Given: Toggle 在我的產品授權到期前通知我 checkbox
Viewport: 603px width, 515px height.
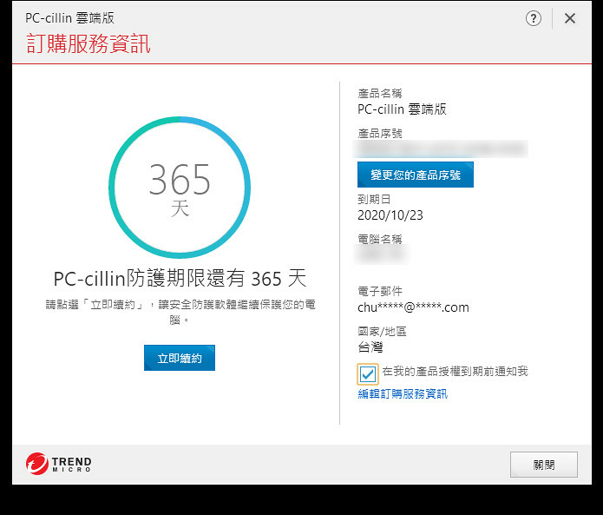Looking at the screenshot, I should (368, 373).
